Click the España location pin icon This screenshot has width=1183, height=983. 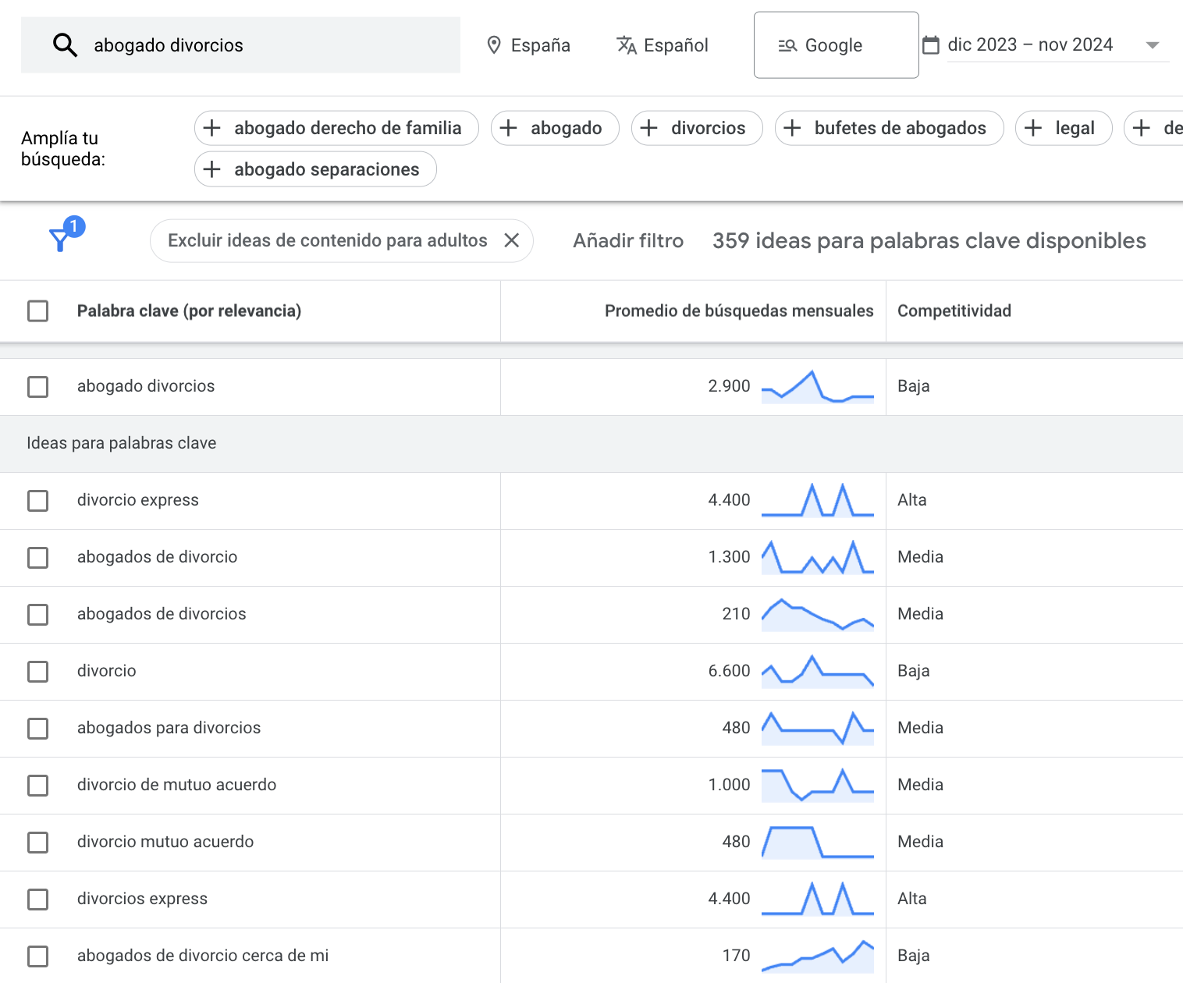(493, 45)
